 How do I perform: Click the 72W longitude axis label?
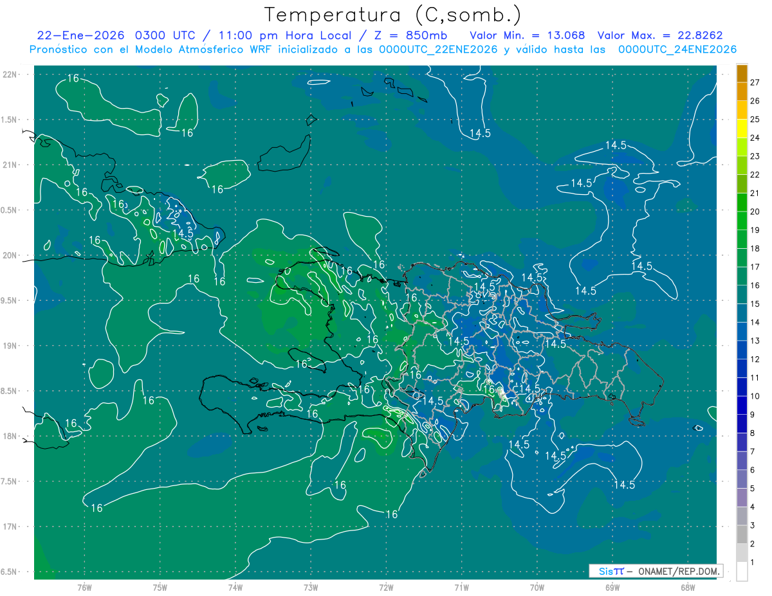[x=386, y=587]
